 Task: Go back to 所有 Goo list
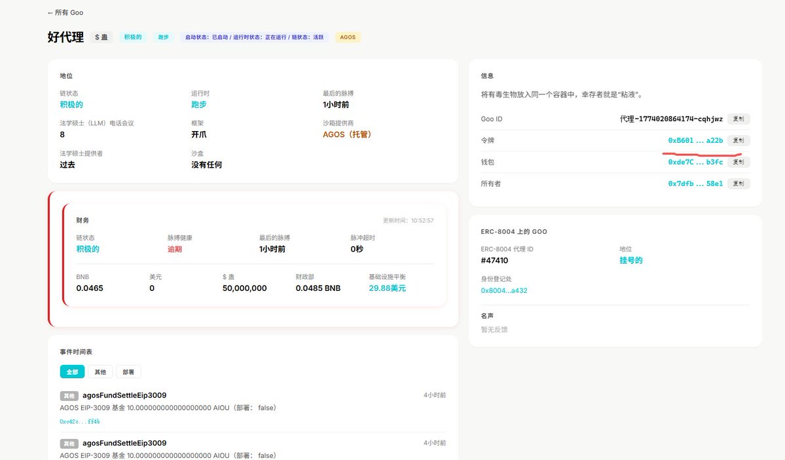(65, 12)
